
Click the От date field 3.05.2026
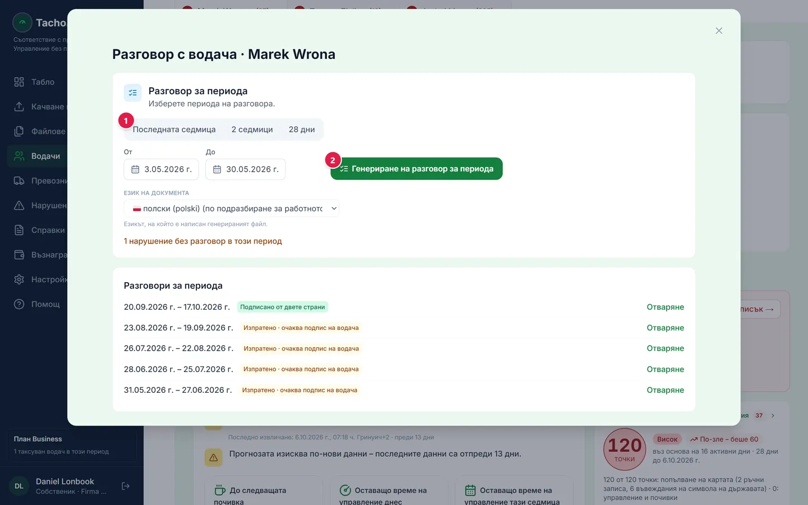click(x=161, y=169)
